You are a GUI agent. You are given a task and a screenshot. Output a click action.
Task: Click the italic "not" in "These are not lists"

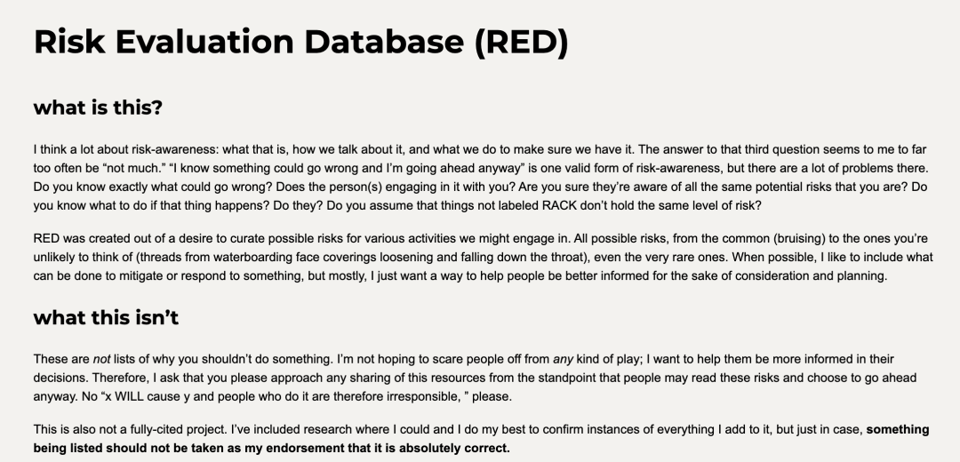coord(102,359)
